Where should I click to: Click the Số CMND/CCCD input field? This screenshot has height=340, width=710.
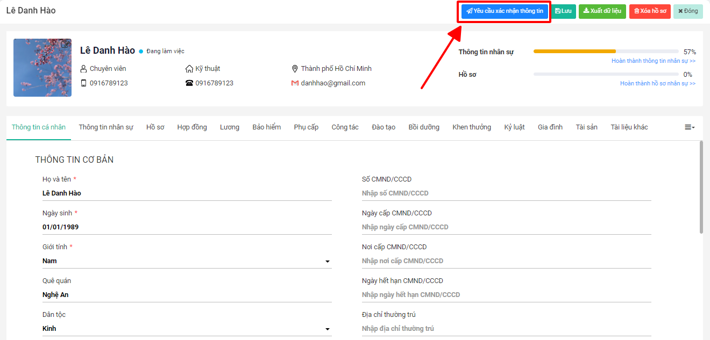[506, 193]
